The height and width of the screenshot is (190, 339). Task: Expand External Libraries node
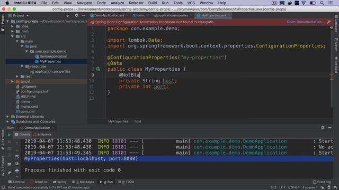[8, 117]
